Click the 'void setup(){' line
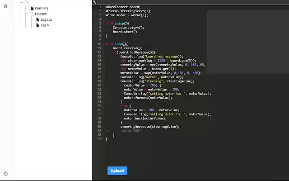The width and height of the screenshot is (289, 181). [x=117, y=24]
